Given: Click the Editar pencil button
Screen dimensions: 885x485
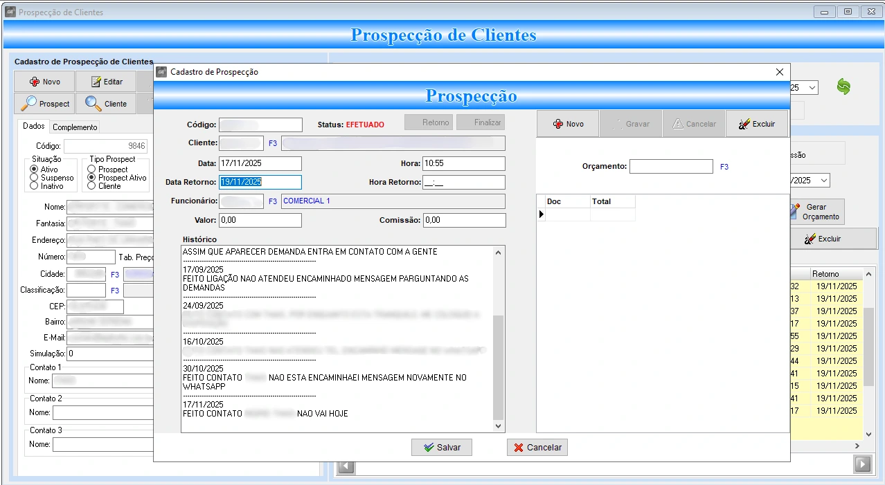Looking at the screenshot, I should point(106,82).
